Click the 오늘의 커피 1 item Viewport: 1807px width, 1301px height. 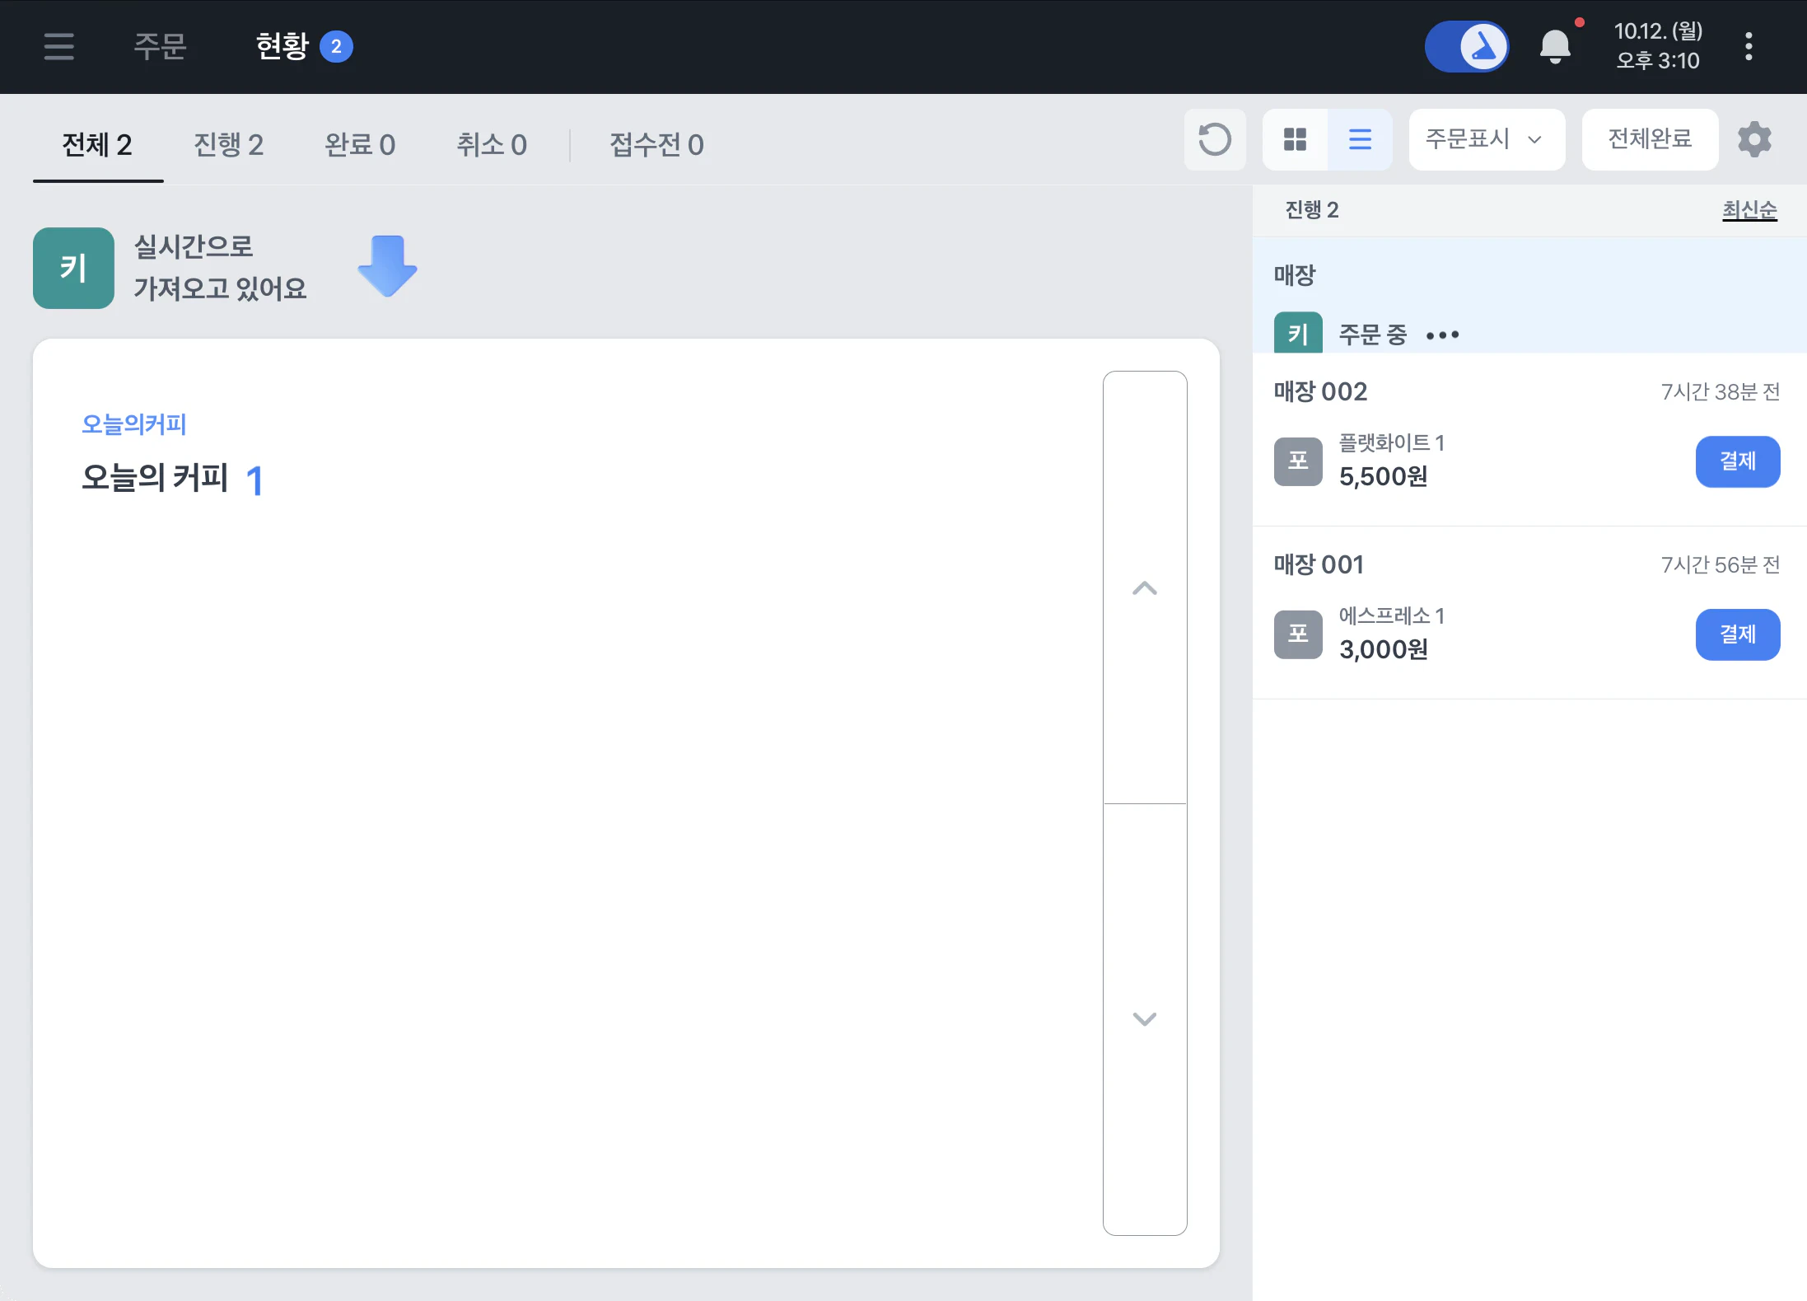point(173,479)
